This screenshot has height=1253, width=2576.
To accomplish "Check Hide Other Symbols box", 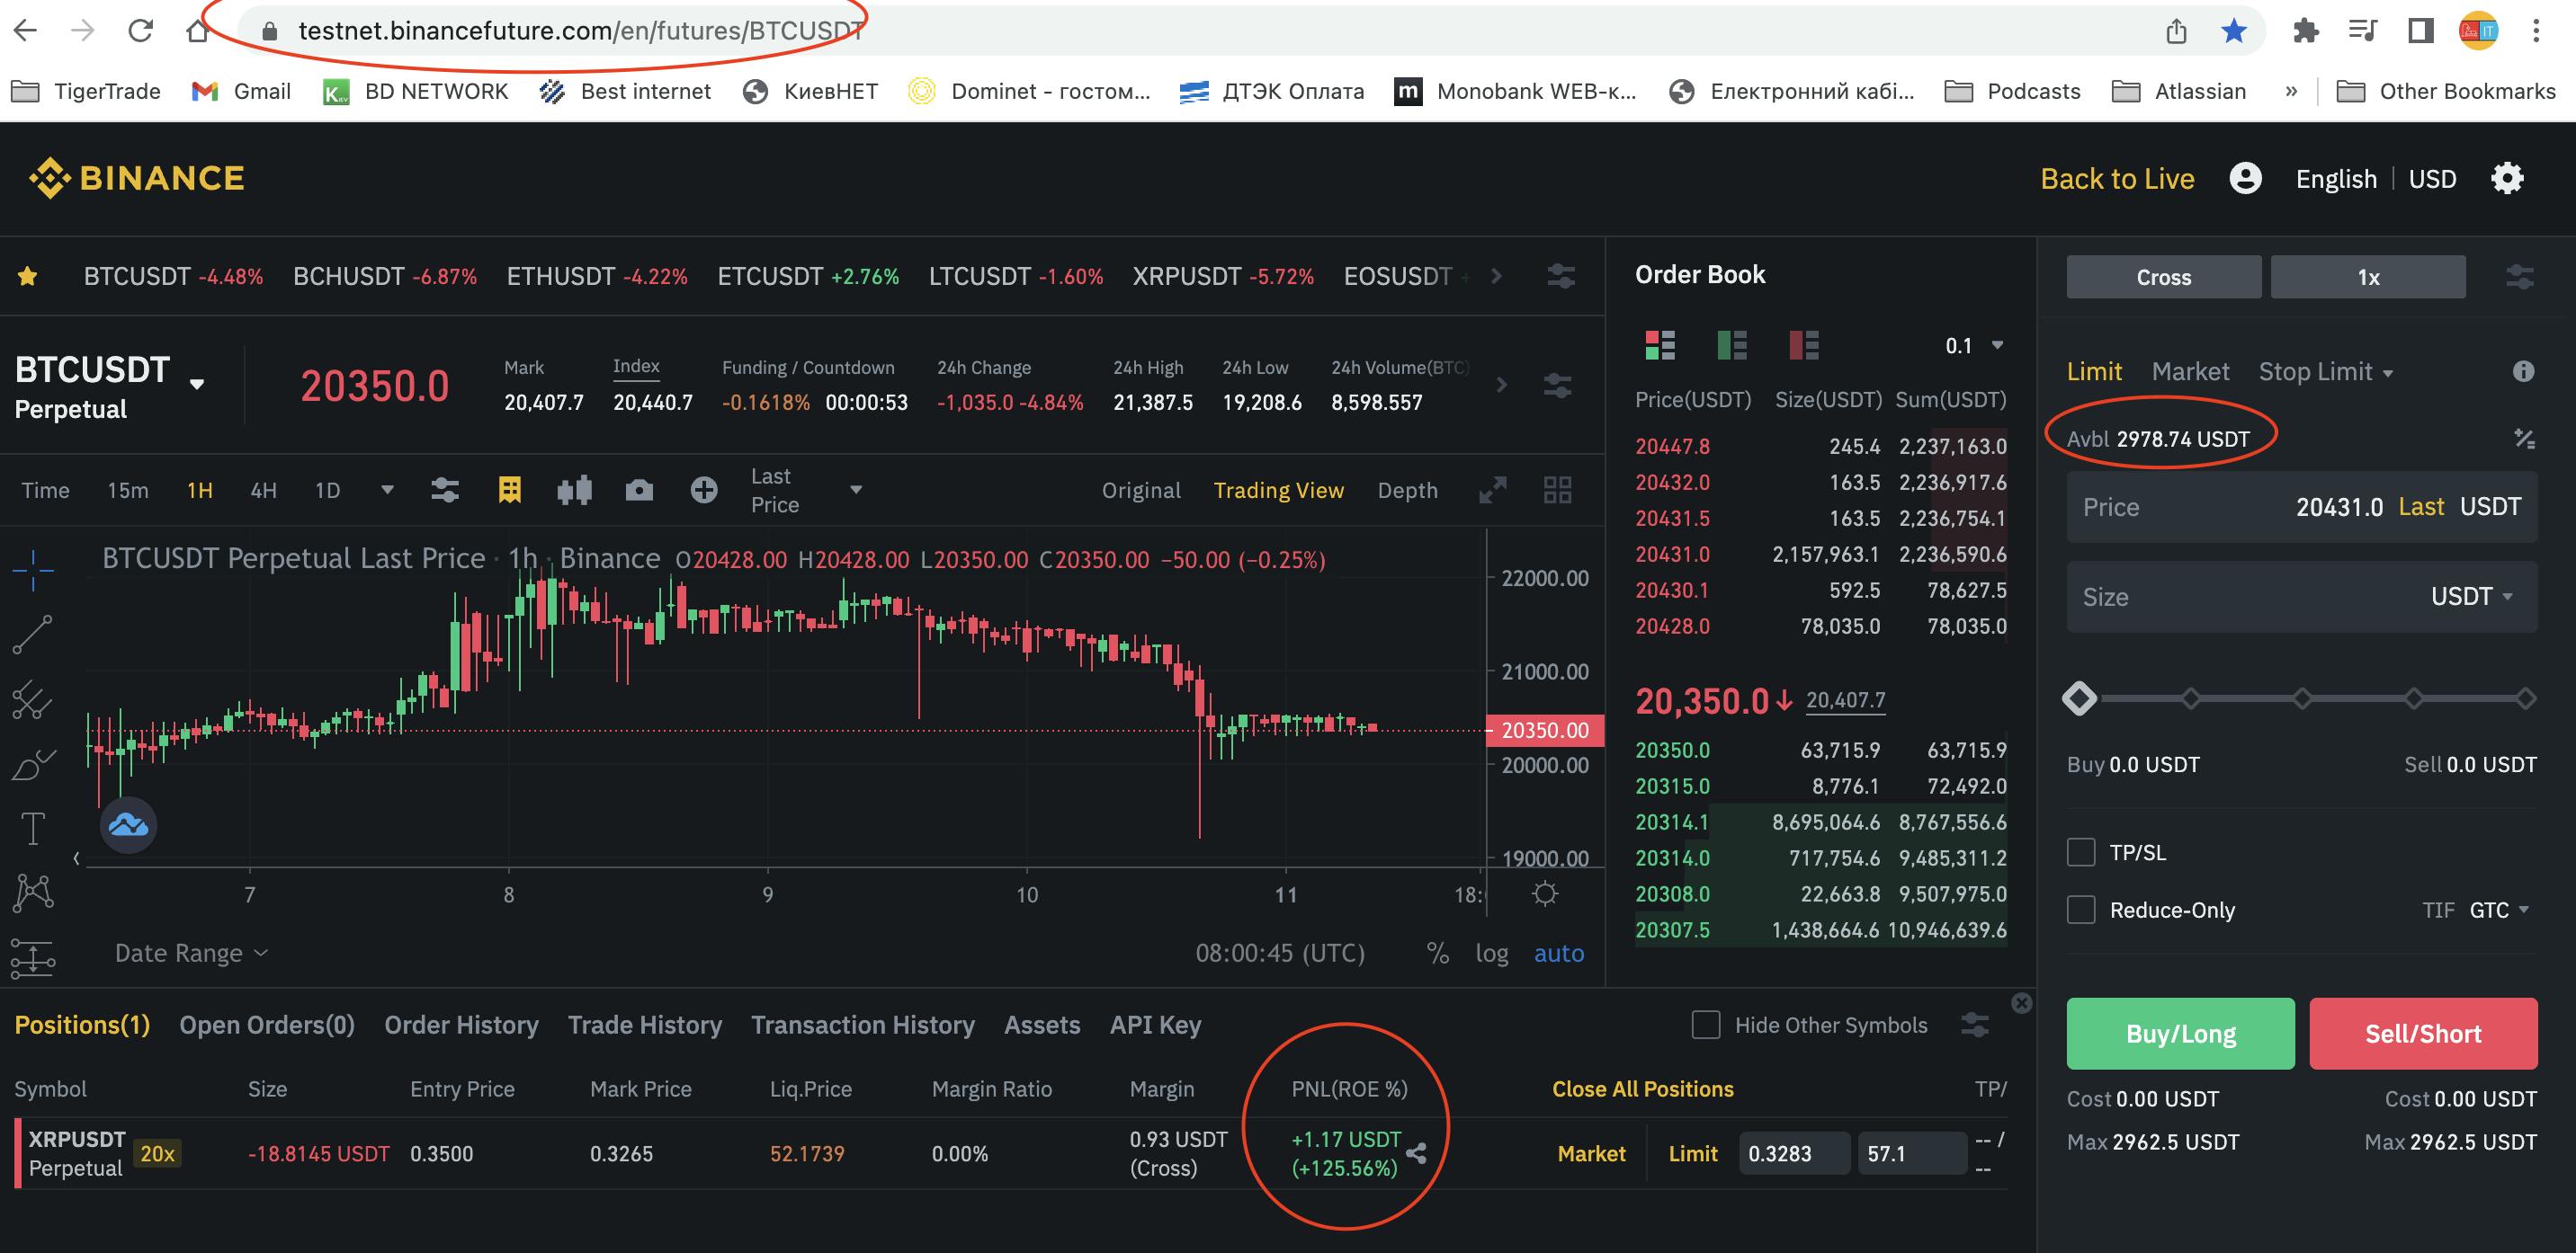I will click(1706, 1024).
